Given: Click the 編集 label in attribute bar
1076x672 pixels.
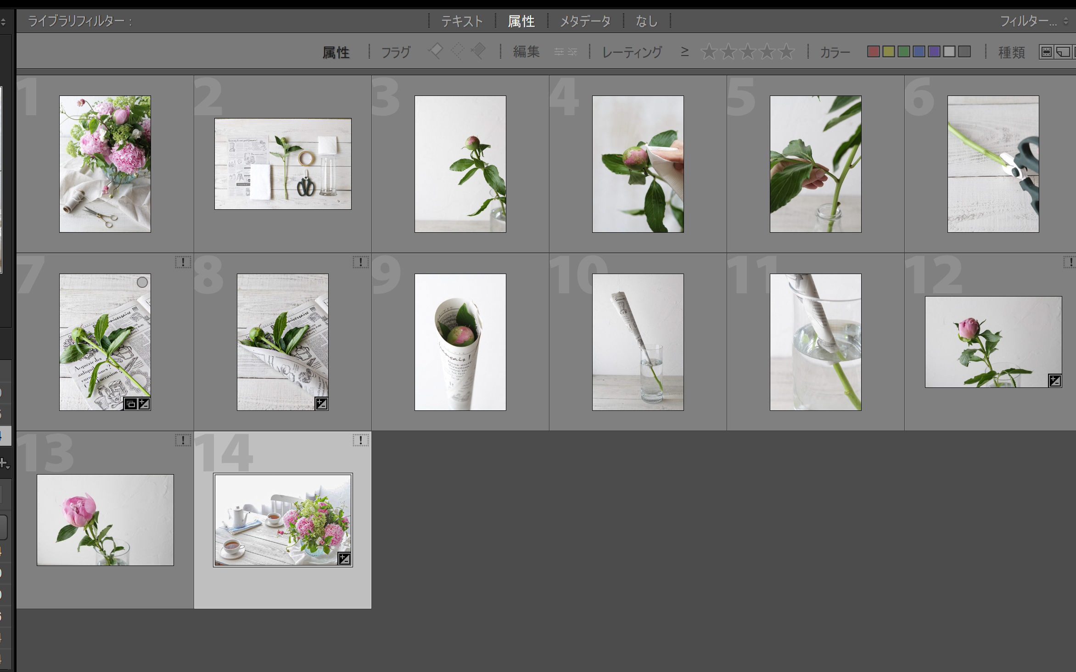Looking at the screenshot, I should [527, 52].
